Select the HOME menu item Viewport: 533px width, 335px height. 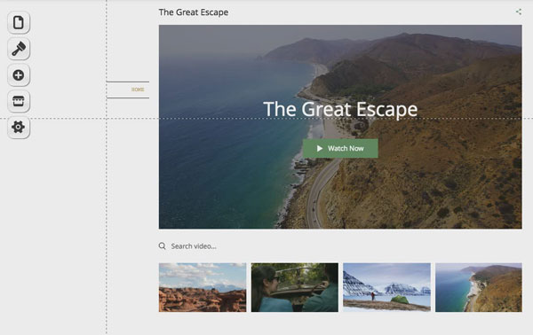pos(138,90)
